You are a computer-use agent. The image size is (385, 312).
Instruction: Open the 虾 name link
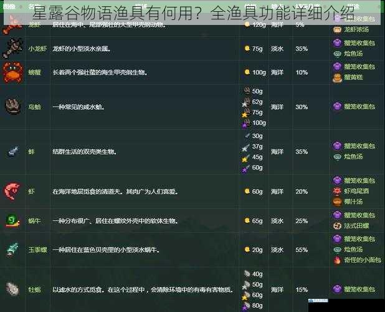pos(31,192)
